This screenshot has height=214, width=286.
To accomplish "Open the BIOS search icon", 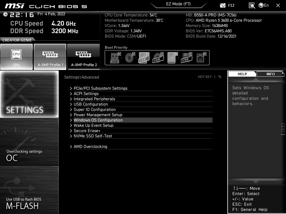I will [252, 5].
